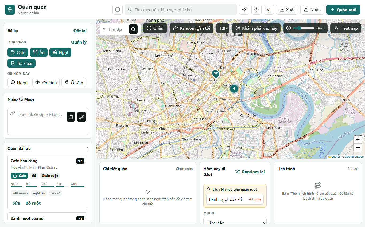This screenshot has height=227, width=365.
Task: Click the Xuất export button
Action: [x=287, y=10]
